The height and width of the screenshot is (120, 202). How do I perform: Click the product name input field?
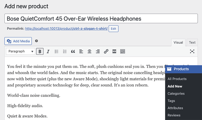[x=101, y=19]
